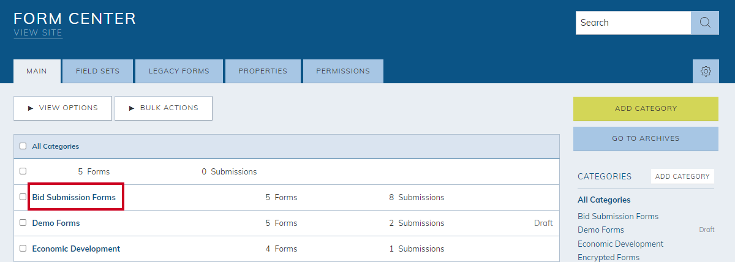Open the View Site link
Image resolution: width=735 pixels, height=262 pixels.
click(x=38, y=33)
